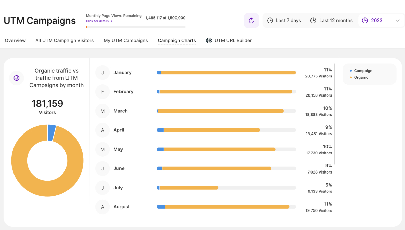The width and height of the screenshot is (405, 230).
Task: Toggle the Organic legend item
Action: point(361,78)
